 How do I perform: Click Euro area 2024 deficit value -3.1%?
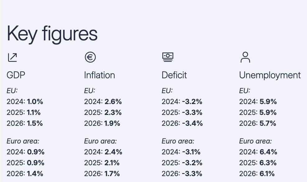point(191,152)
